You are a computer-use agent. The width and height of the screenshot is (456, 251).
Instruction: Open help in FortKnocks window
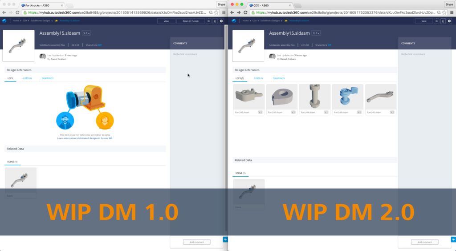221,21
